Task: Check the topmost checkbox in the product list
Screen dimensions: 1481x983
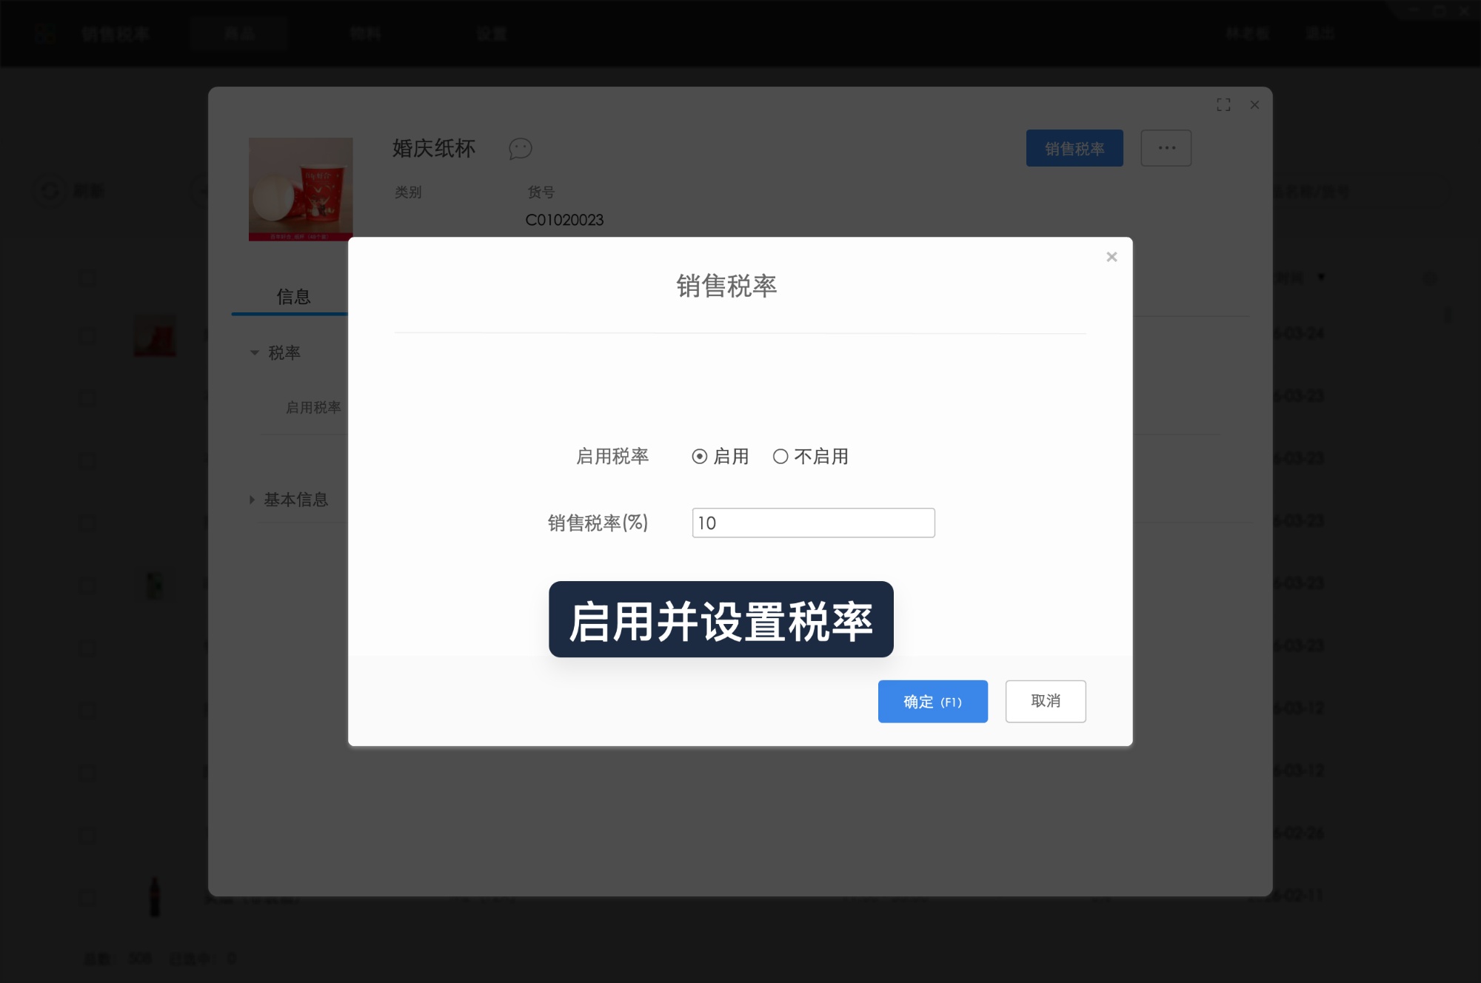Action: (x=87, y=278)
